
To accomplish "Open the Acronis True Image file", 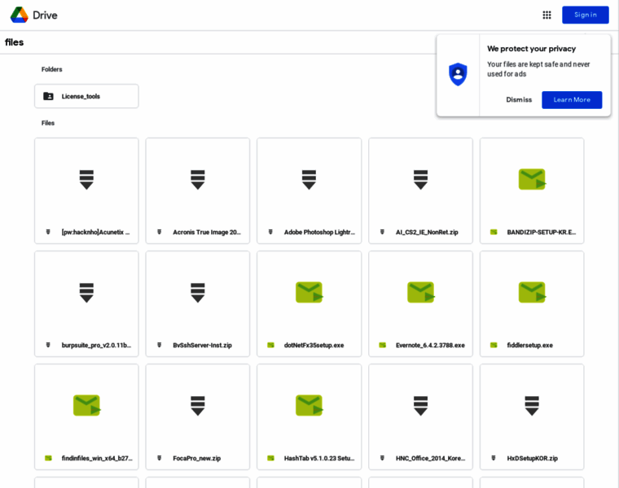I will click(x=198, y=190).
